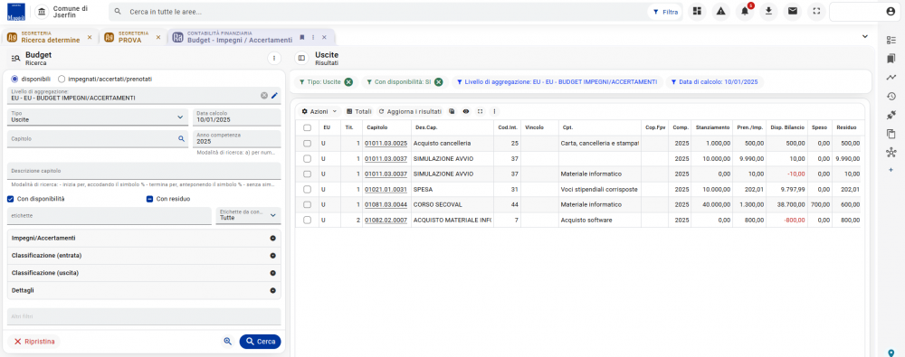Expand the tab list chevron at top right
Screen dimensions: 905x357
click(x=864, y=36)
